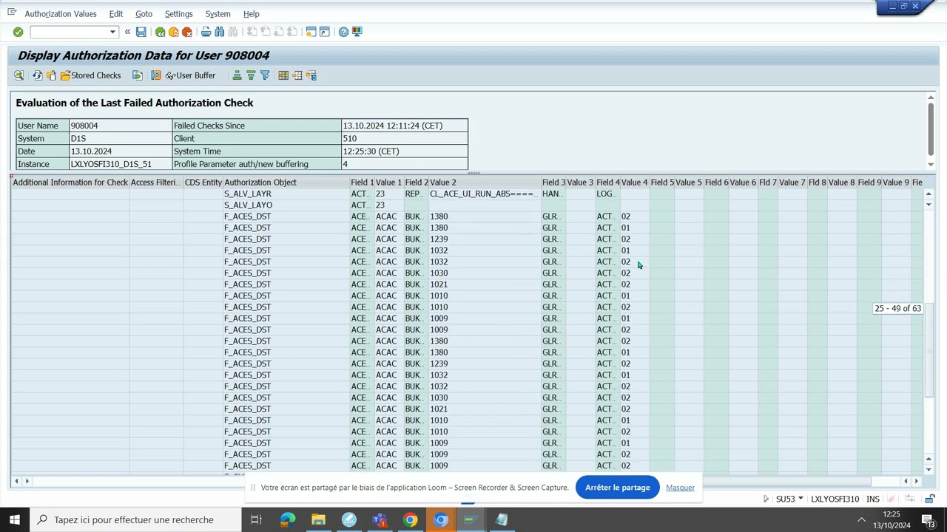Click the Authorization Object column header
947x532 pixels.
click(286, 183)
